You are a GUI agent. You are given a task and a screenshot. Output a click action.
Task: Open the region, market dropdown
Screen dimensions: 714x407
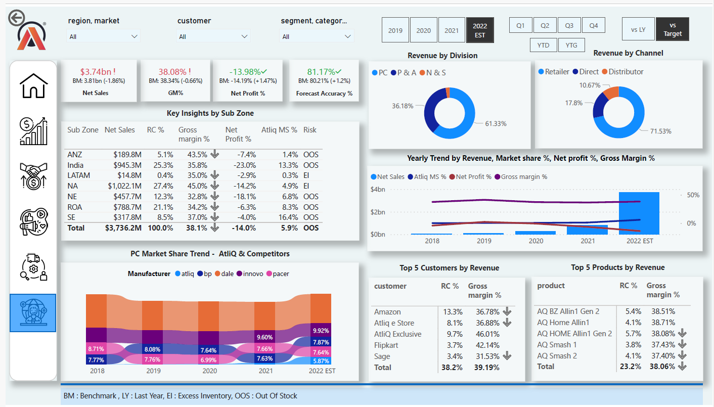point(103,36)
